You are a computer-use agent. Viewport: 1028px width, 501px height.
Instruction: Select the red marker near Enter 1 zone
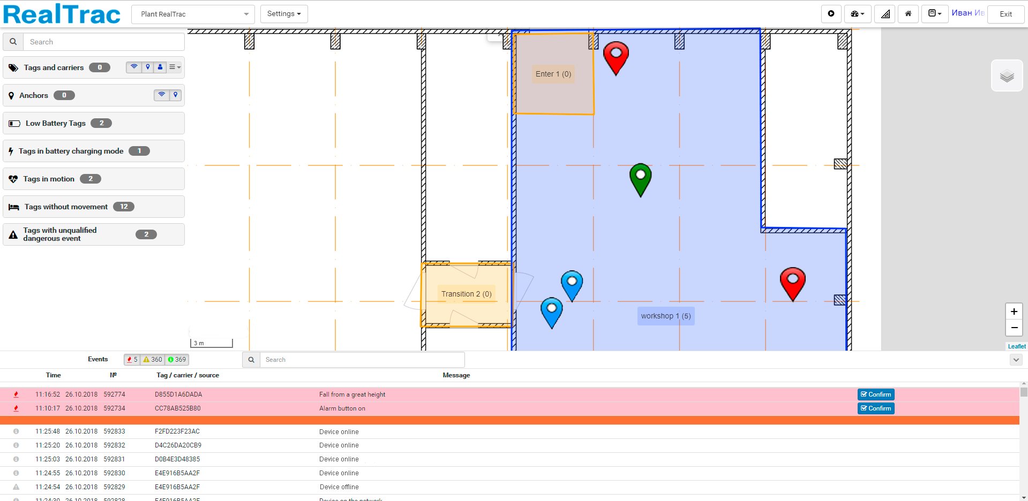[616, 58]
